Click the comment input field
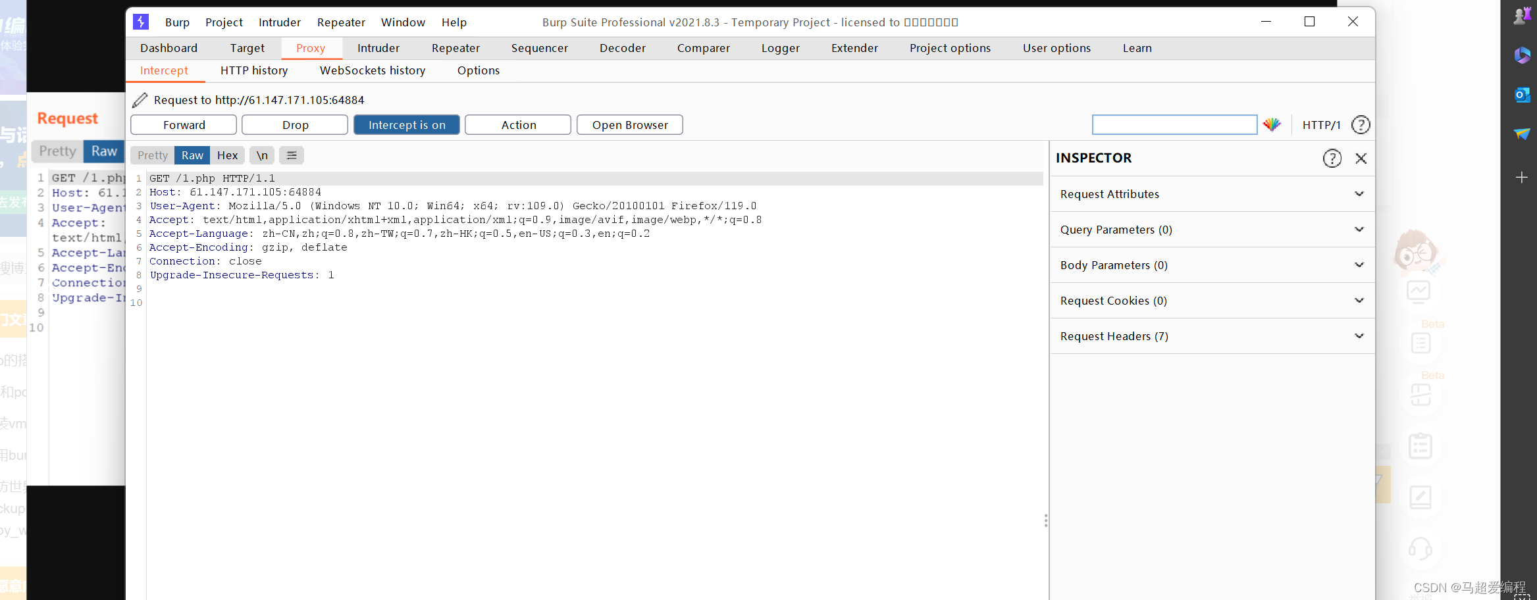This screenshot has height=600, width=1537. click(1175, 125)
